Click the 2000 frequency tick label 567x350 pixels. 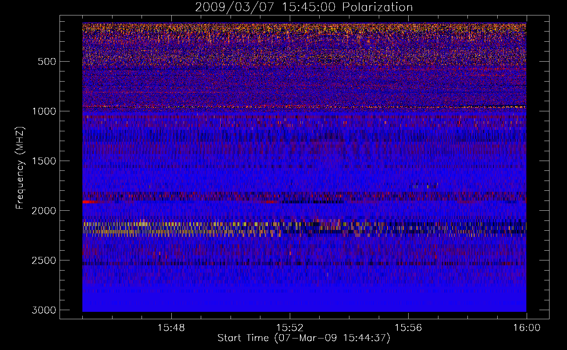click(x=44, y=211)
